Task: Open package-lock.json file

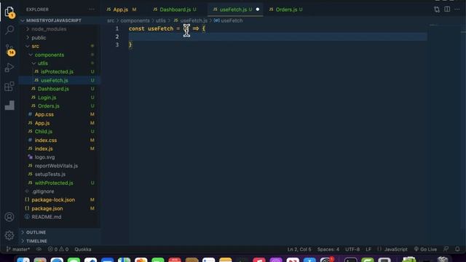Action: (x=53, y=200)
